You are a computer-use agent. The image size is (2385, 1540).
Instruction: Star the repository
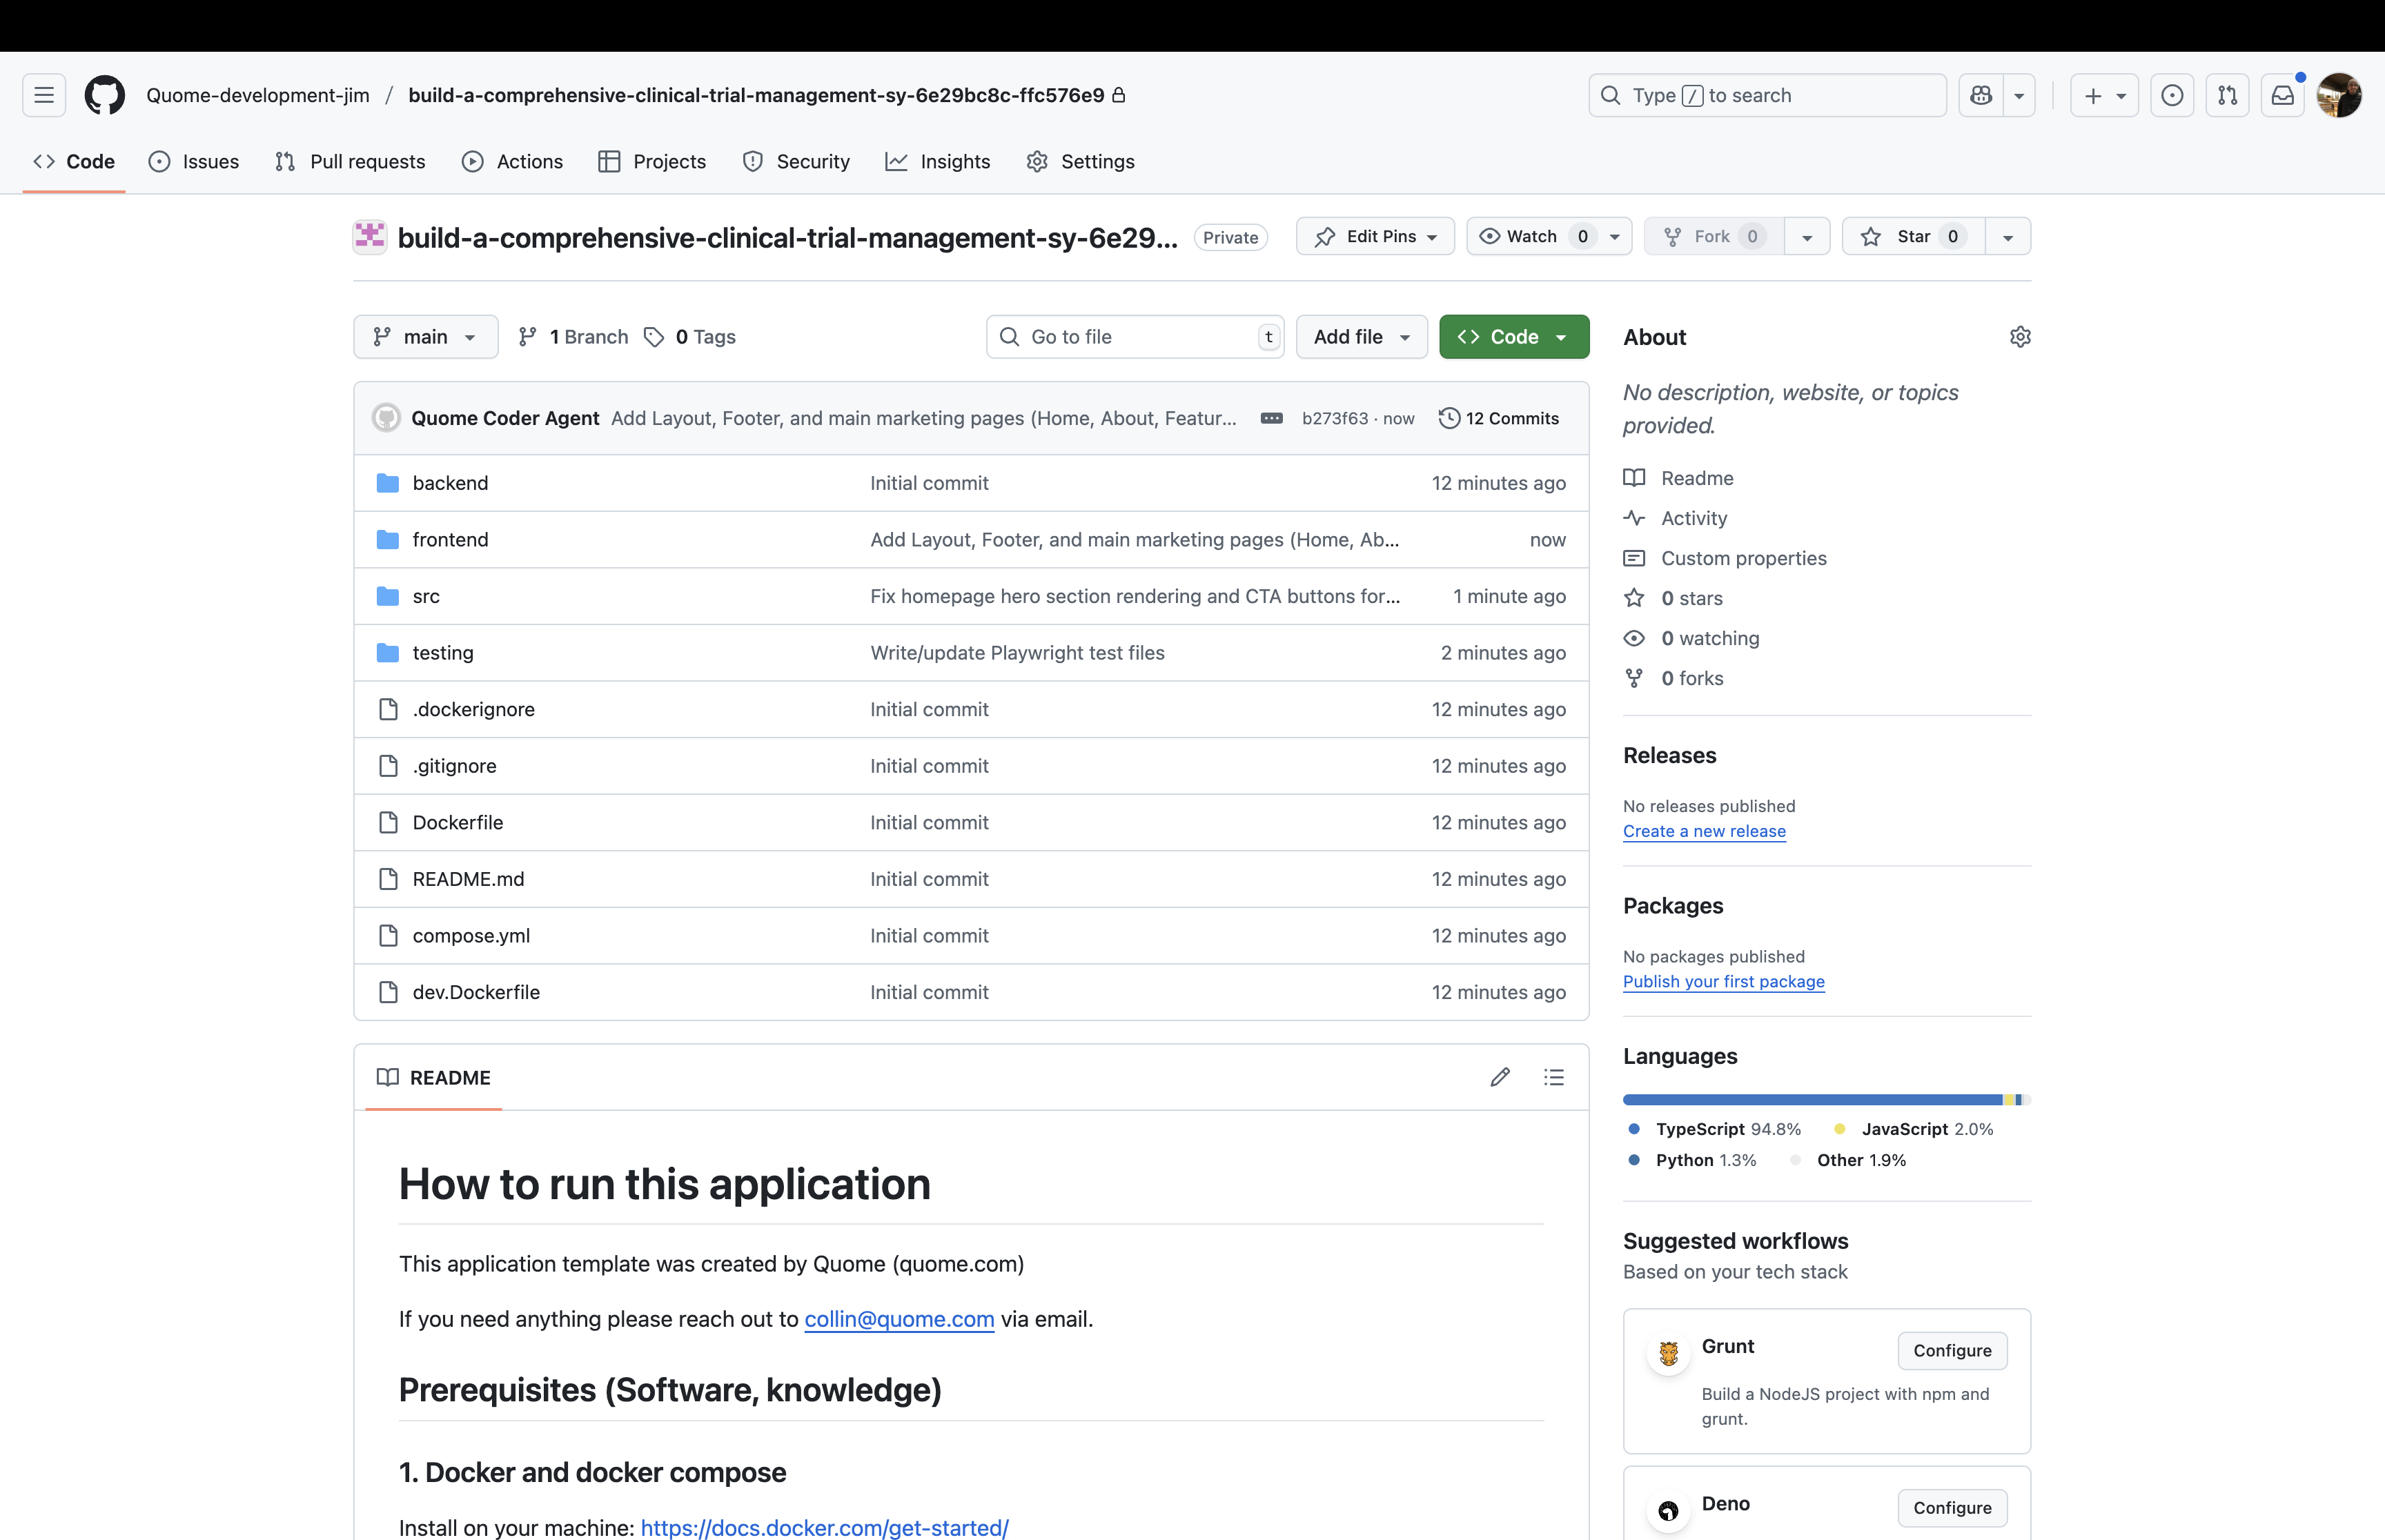click(x=1912, y=236)
